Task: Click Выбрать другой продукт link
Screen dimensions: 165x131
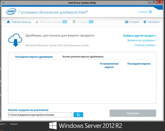Action: tap(140, 36)
